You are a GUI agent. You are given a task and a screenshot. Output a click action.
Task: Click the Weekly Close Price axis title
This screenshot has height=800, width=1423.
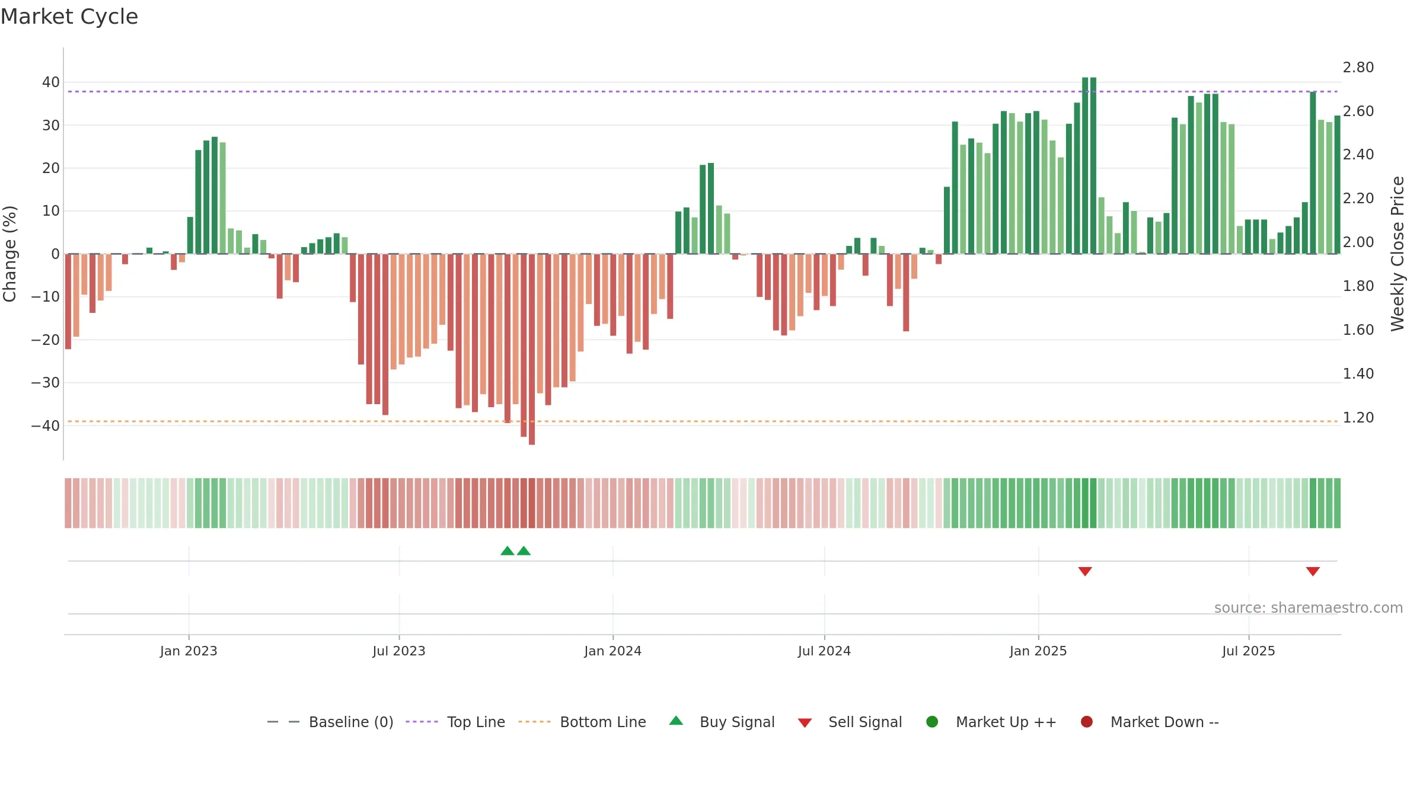tap(1398, 254)
